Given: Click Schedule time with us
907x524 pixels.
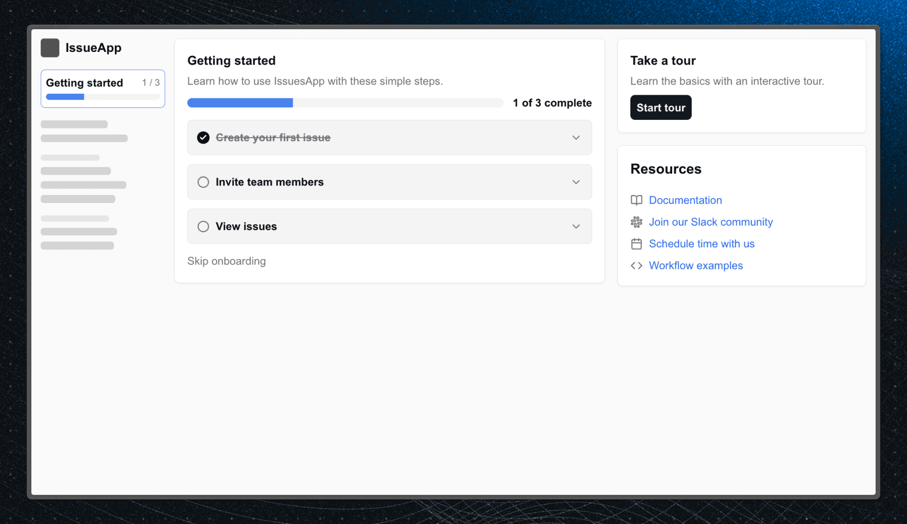Looking at the screenshot, I should tap(702, 243).
